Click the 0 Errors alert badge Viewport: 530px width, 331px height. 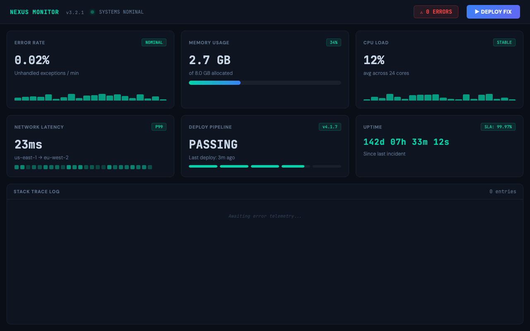436,12
